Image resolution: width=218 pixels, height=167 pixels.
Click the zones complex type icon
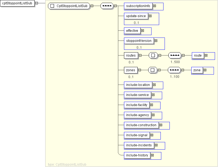point(153,70)
